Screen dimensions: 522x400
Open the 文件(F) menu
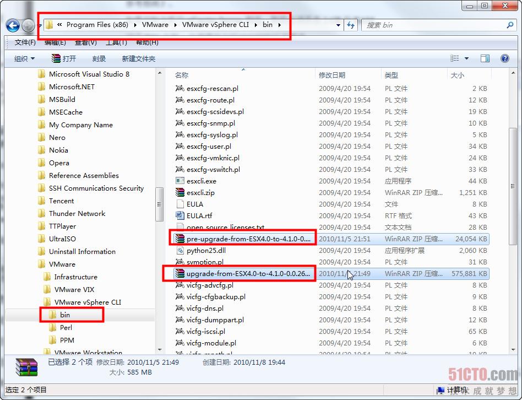25,42
